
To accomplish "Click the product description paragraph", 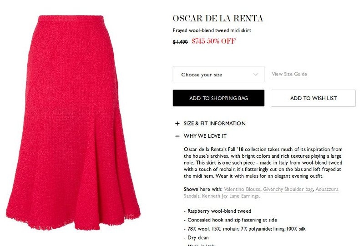I will tap(263, 163).
